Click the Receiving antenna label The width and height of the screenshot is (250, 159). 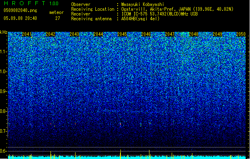coord(91,19)
